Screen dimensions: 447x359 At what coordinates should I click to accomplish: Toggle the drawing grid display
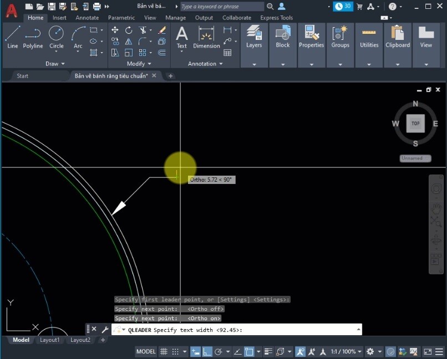(x=164, y=351)
